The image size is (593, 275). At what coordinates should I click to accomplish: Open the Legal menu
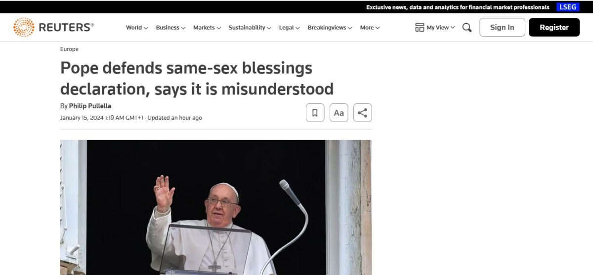[289, 28]
